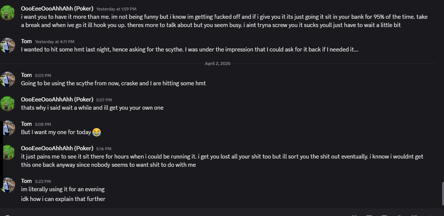444x216 pixels.
Task: Click the April 2, 2025 date divider
Action: click(217, 63)
